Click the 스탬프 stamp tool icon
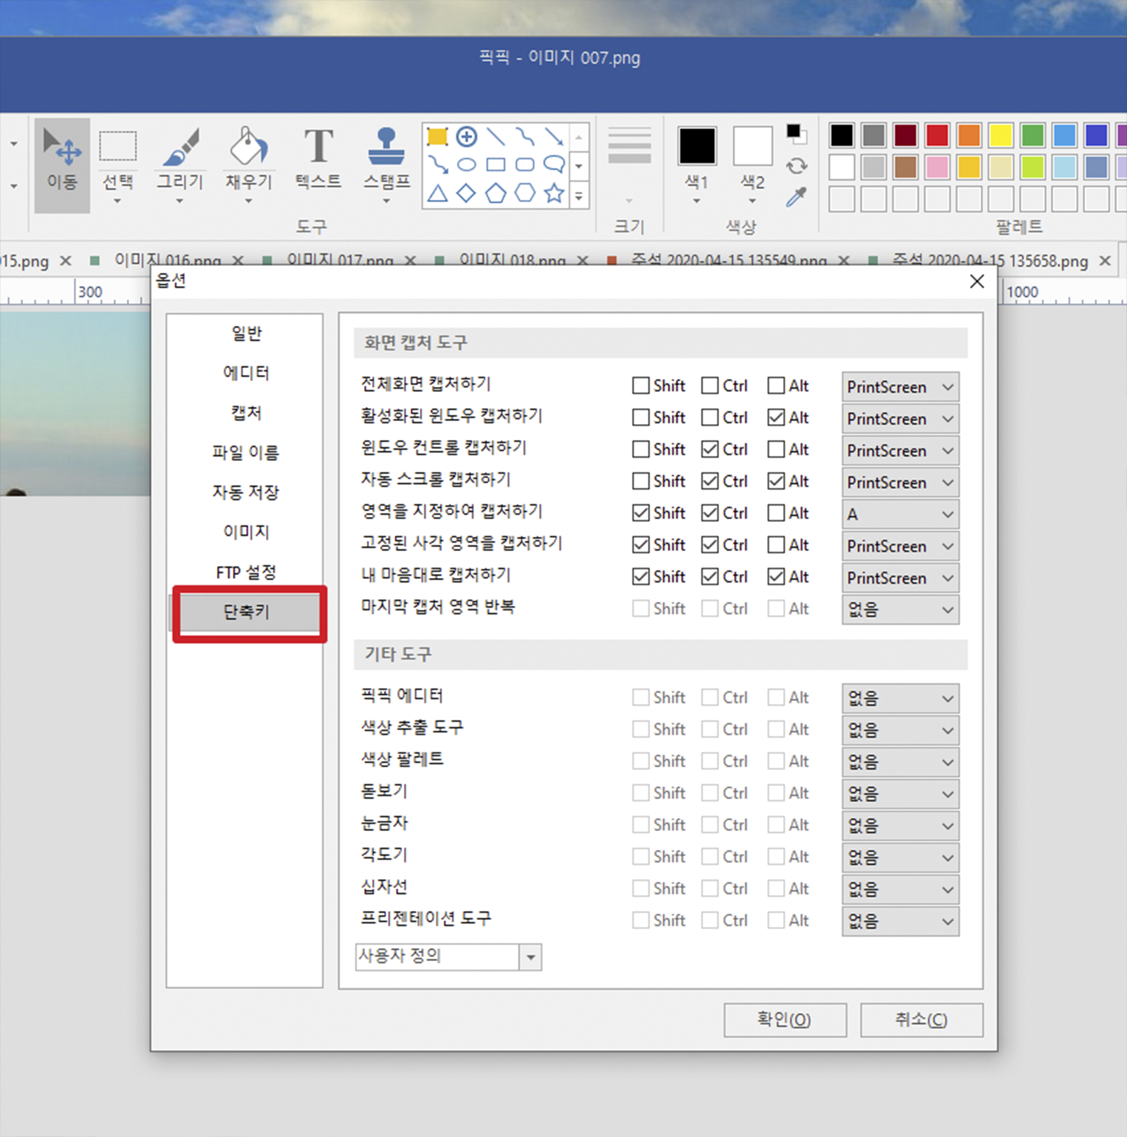This screenshot has width=1127, height=1137. pyautogui.click(x=386, y=147)
